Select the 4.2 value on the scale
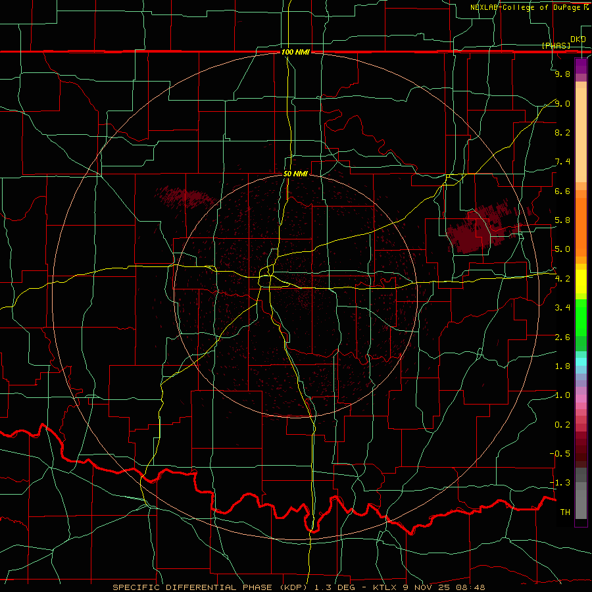The image size is (592, 592). (x=562, y=279)
